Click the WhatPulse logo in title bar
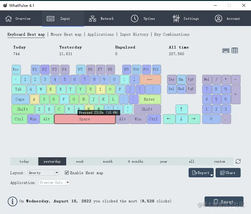The width and height of the screenshot is (251, 214). [x=5, y=5]
